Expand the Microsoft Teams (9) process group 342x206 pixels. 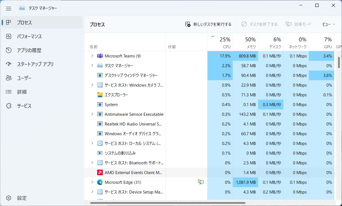click(92, 56)
